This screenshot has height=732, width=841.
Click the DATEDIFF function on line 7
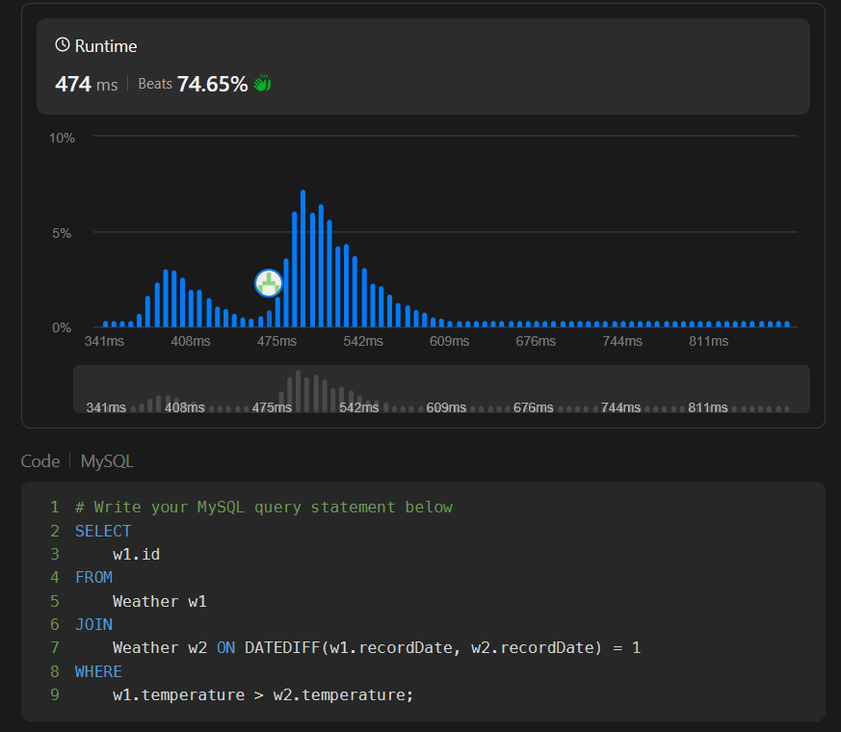[282, 648]
